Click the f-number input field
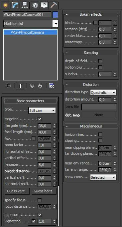Viewport: 122px width, 227px height. point(45,165)
